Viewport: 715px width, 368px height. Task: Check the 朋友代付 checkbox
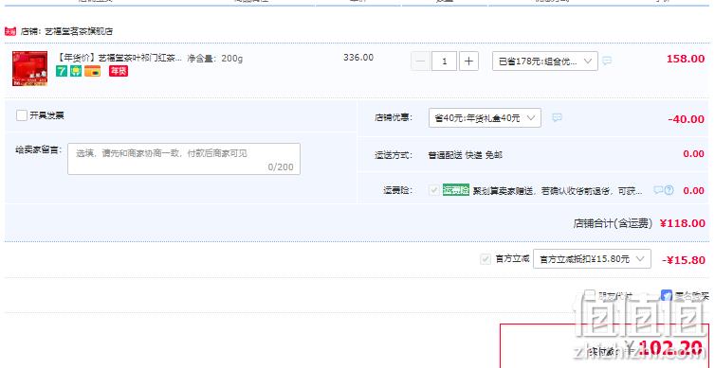coord(590,295)
